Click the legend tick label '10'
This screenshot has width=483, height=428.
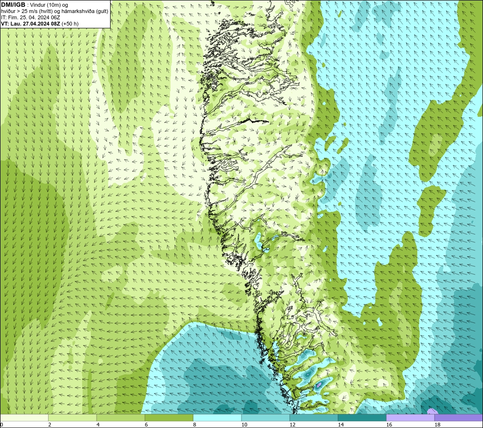pyautogui.click(x=244, y=425)
